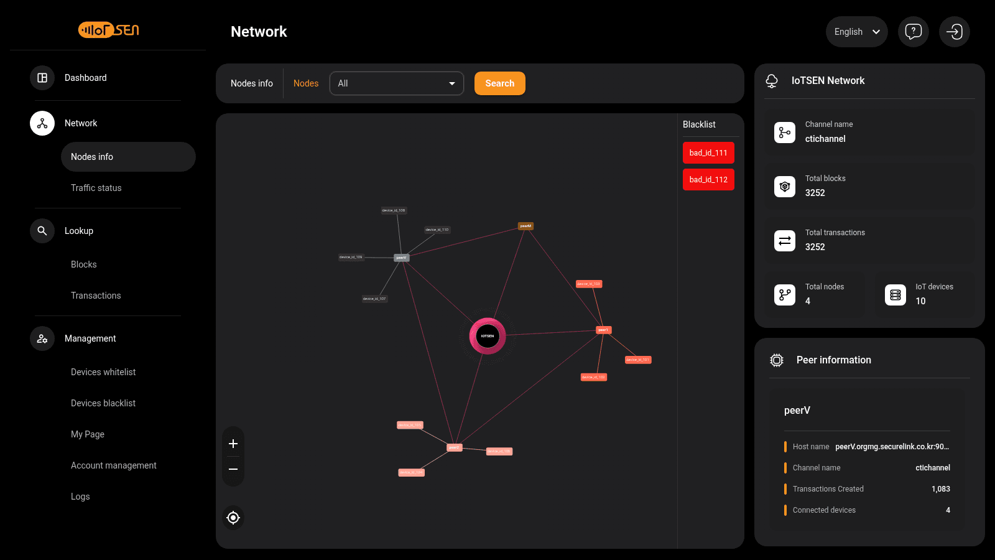Select blacklist entry bad_id_112
The width and height of the screenshot is (995, 560).
708,180
